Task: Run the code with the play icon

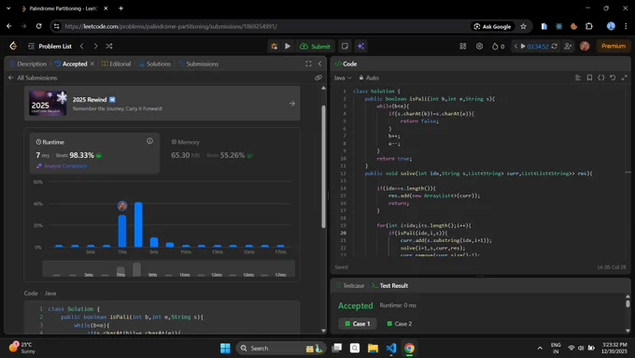Action: coord(288,46)
